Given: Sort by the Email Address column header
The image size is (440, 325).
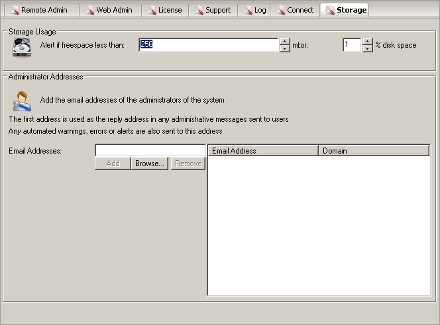Looking at the screenshot, I should coord(262,151).
